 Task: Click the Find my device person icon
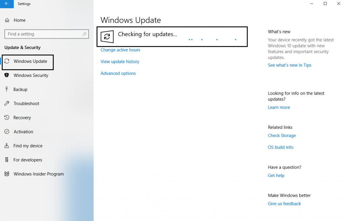tap(7, 145)
